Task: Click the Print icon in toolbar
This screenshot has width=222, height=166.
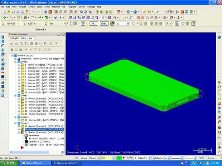Action: 18,12
